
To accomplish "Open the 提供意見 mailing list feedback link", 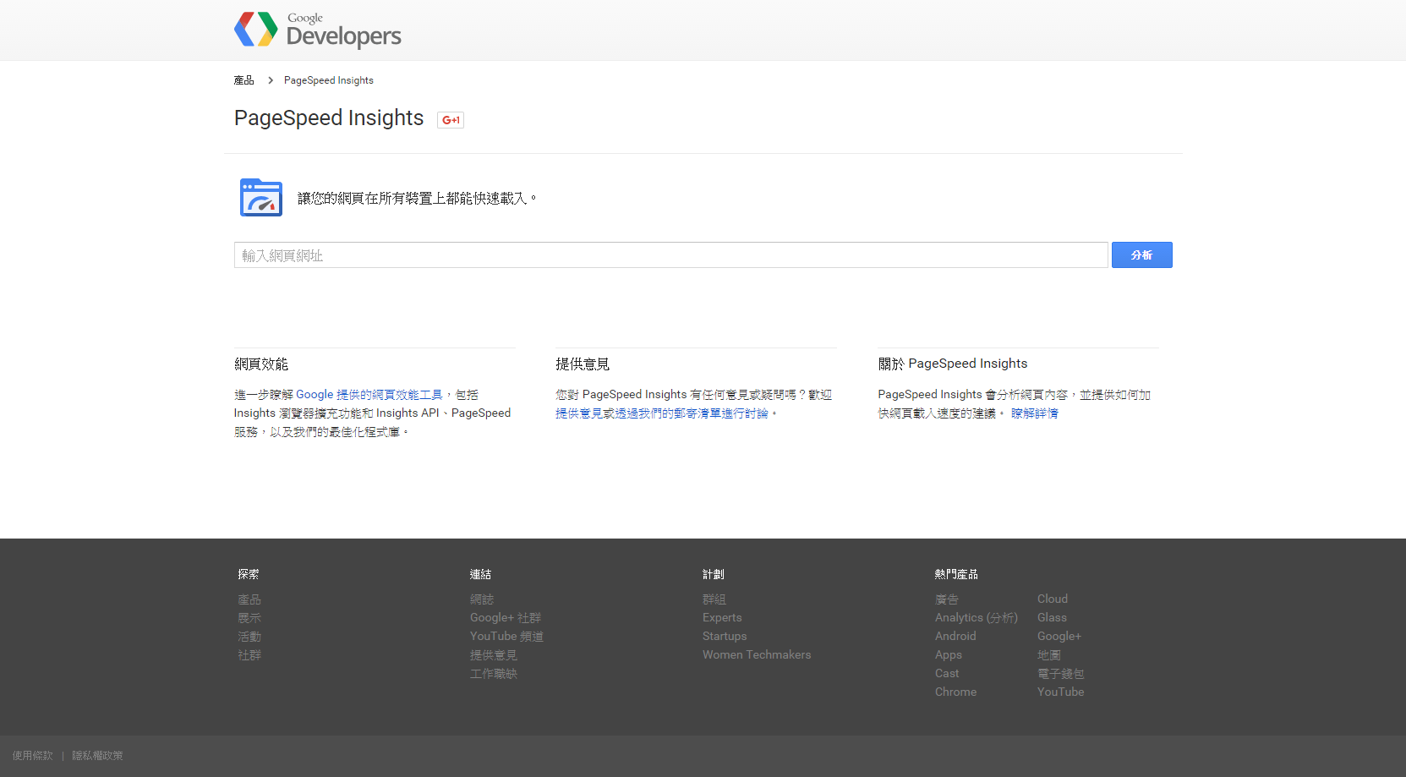I will (661, 413).
